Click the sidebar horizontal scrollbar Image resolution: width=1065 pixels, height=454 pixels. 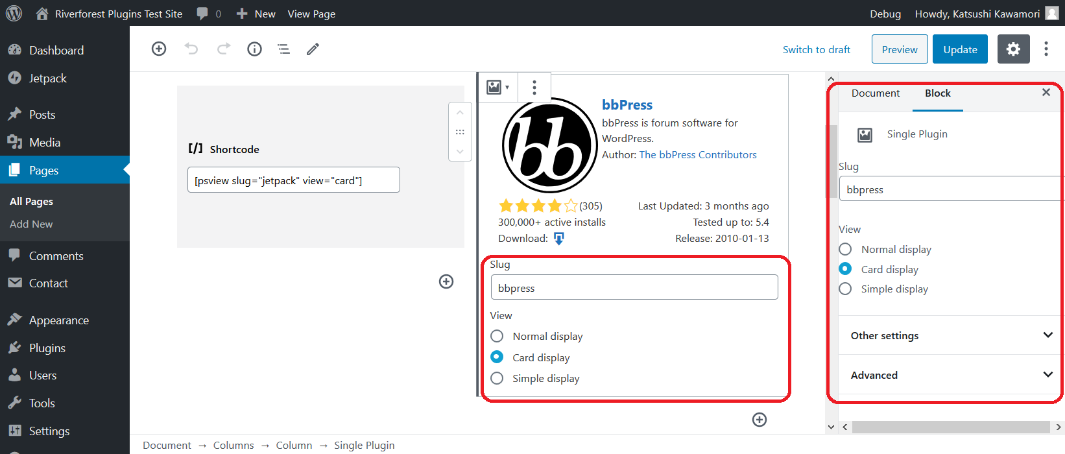tap(951, 427)
